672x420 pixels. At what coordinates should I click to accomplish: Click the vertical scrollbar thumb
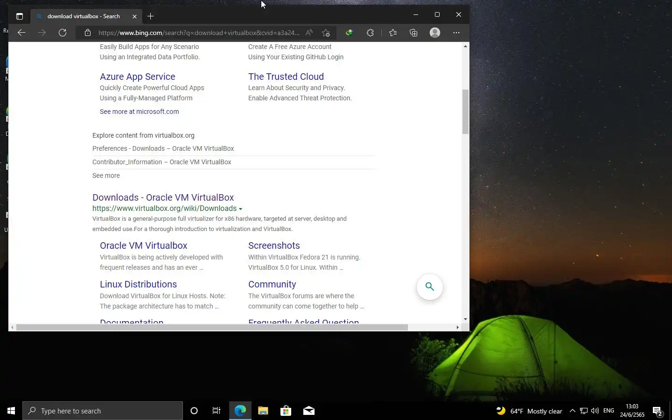coord(465,111)
